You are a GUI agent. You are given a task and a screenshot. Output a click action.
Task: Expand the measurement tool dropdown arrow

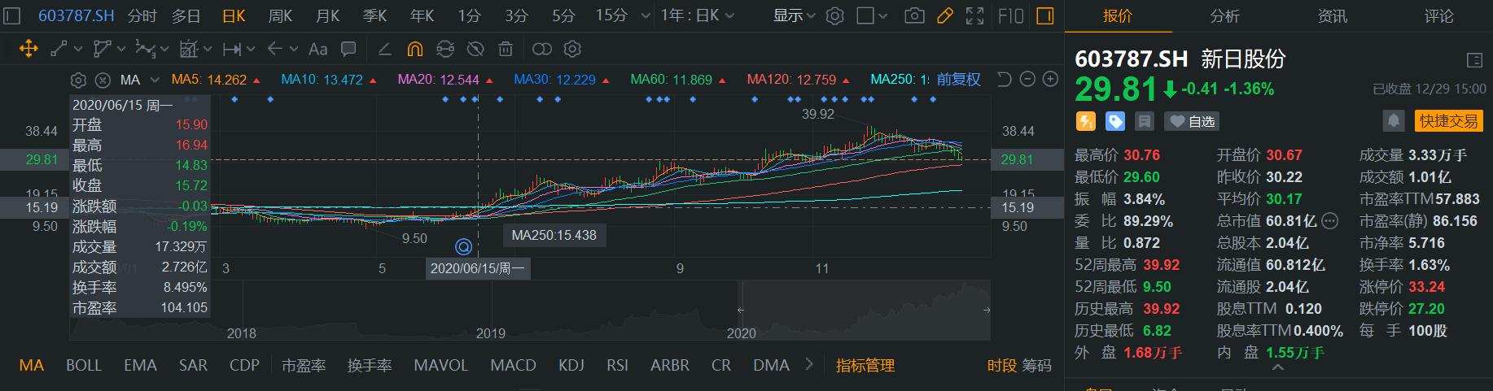[x=251, y=50]
